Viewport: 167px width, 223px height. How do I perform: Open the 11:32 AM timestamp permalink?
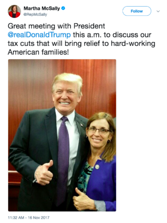16,218
